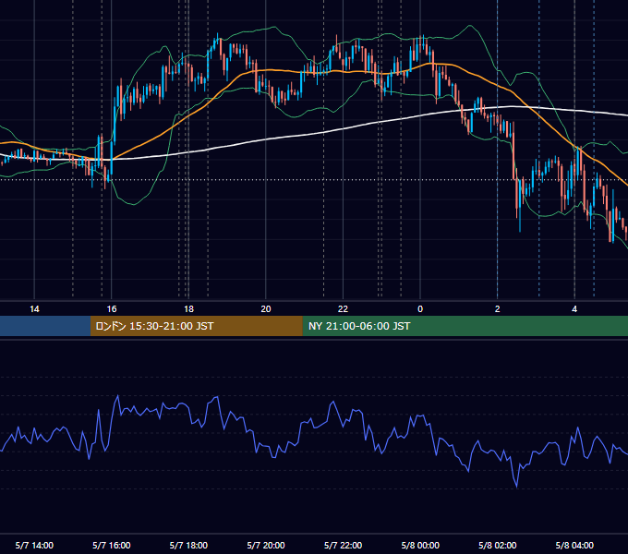Click the 5/7 20:00 date label
Viewport: 628px width, 554px height.
[x=266, y=545]
